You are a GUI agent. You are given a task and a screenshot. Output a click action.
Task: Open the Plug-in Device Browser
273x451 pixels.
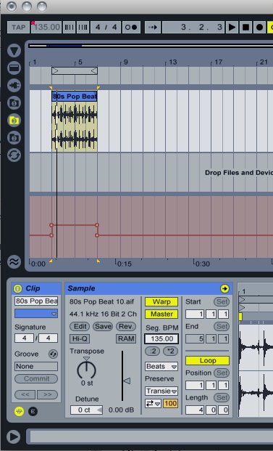point(14,86)
